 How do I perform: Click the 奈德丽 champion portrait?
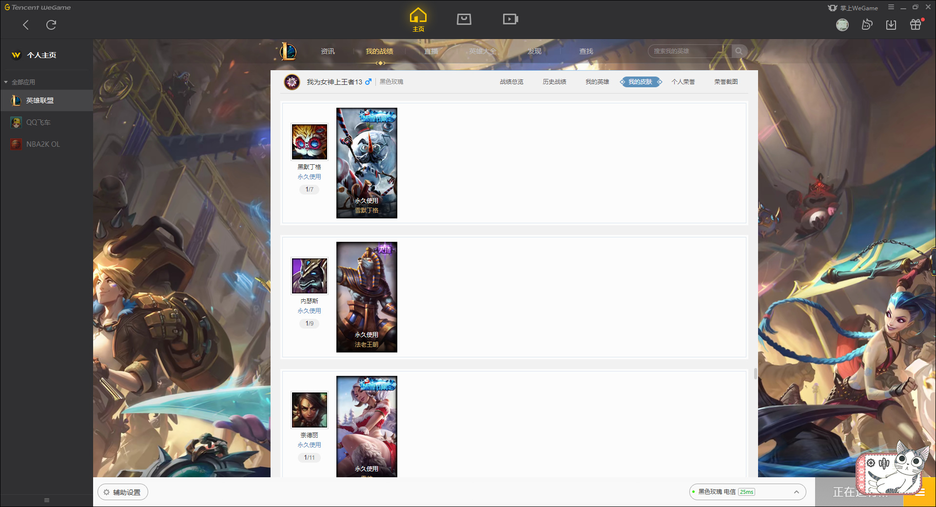point(310,410)
